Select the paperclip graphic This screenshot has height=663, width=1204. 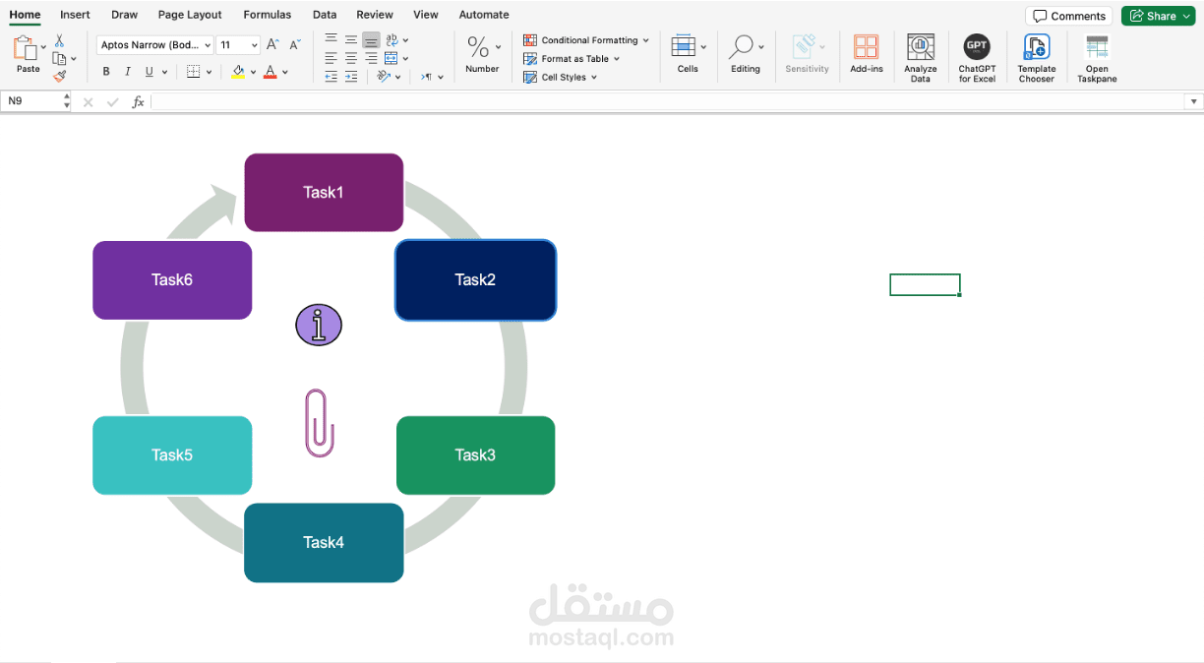point(319,423)
